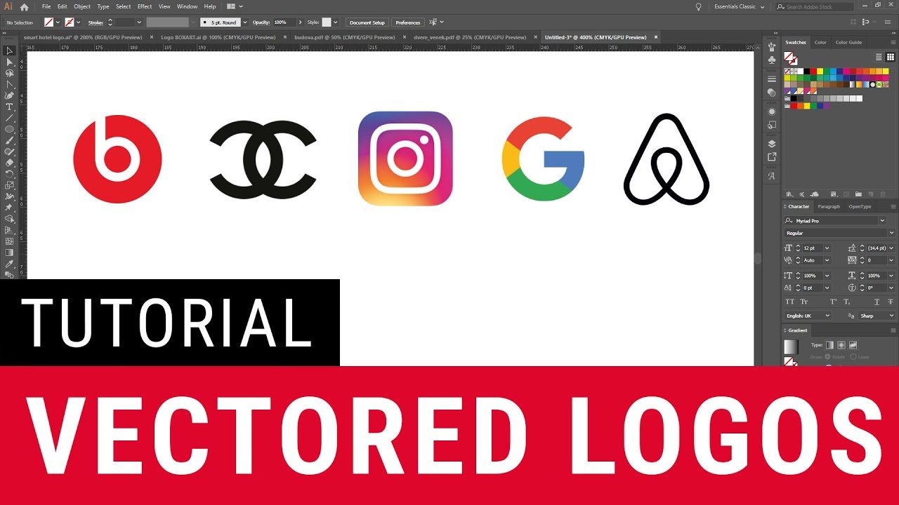Image resolution: width=899 pixels, height=505 pixels.
Task: Open the 12 pt font size dropdown
Action: click(827, 248)
